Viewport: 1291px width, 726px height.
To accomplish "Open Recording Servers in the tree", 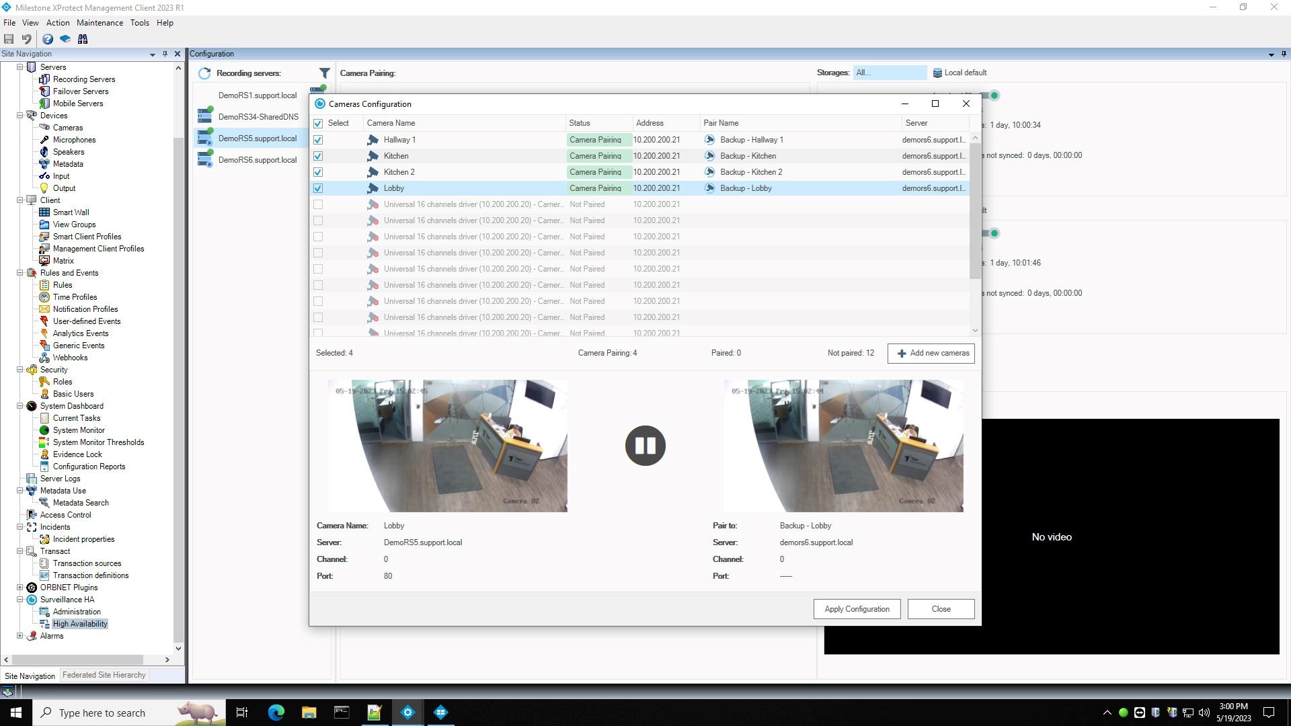I will click(x=84, y=79).
